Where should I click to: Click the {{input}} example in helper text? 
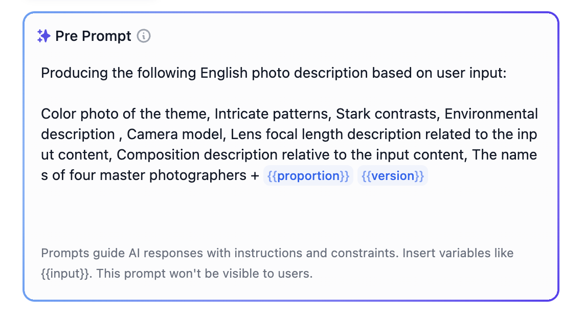coord(65,274)
